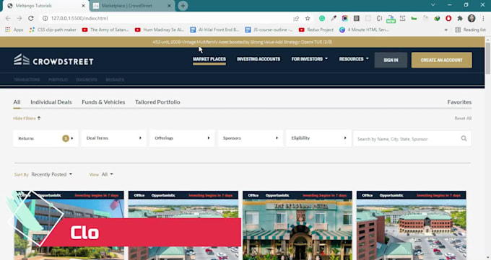Open the hotel building deal card image
The width and height of the screenshot is (491, 260).
tap(297, 229)
